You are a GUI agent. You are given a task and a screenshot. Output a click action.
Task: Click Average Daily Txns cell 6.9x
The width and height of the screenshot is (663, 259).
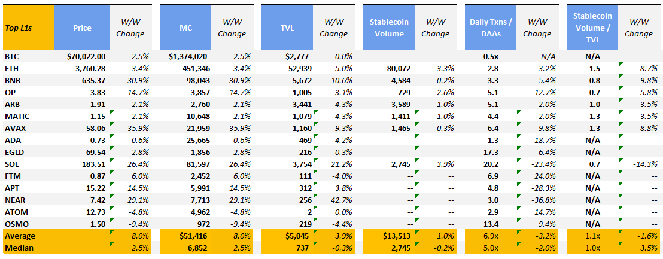tap(491, 236)
